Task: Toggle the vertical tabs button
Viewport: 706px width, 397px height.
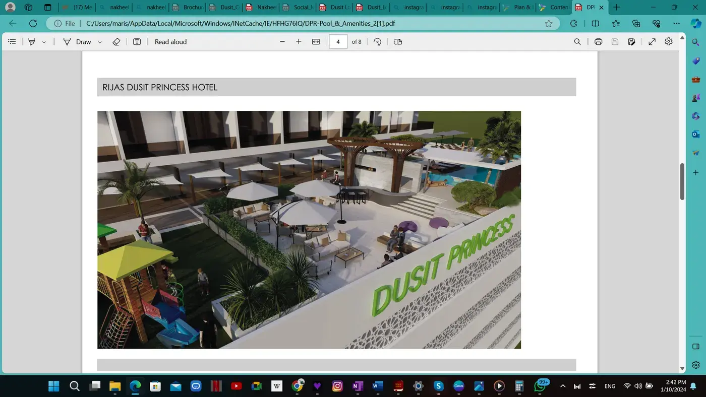Action: tap(48, 8)
